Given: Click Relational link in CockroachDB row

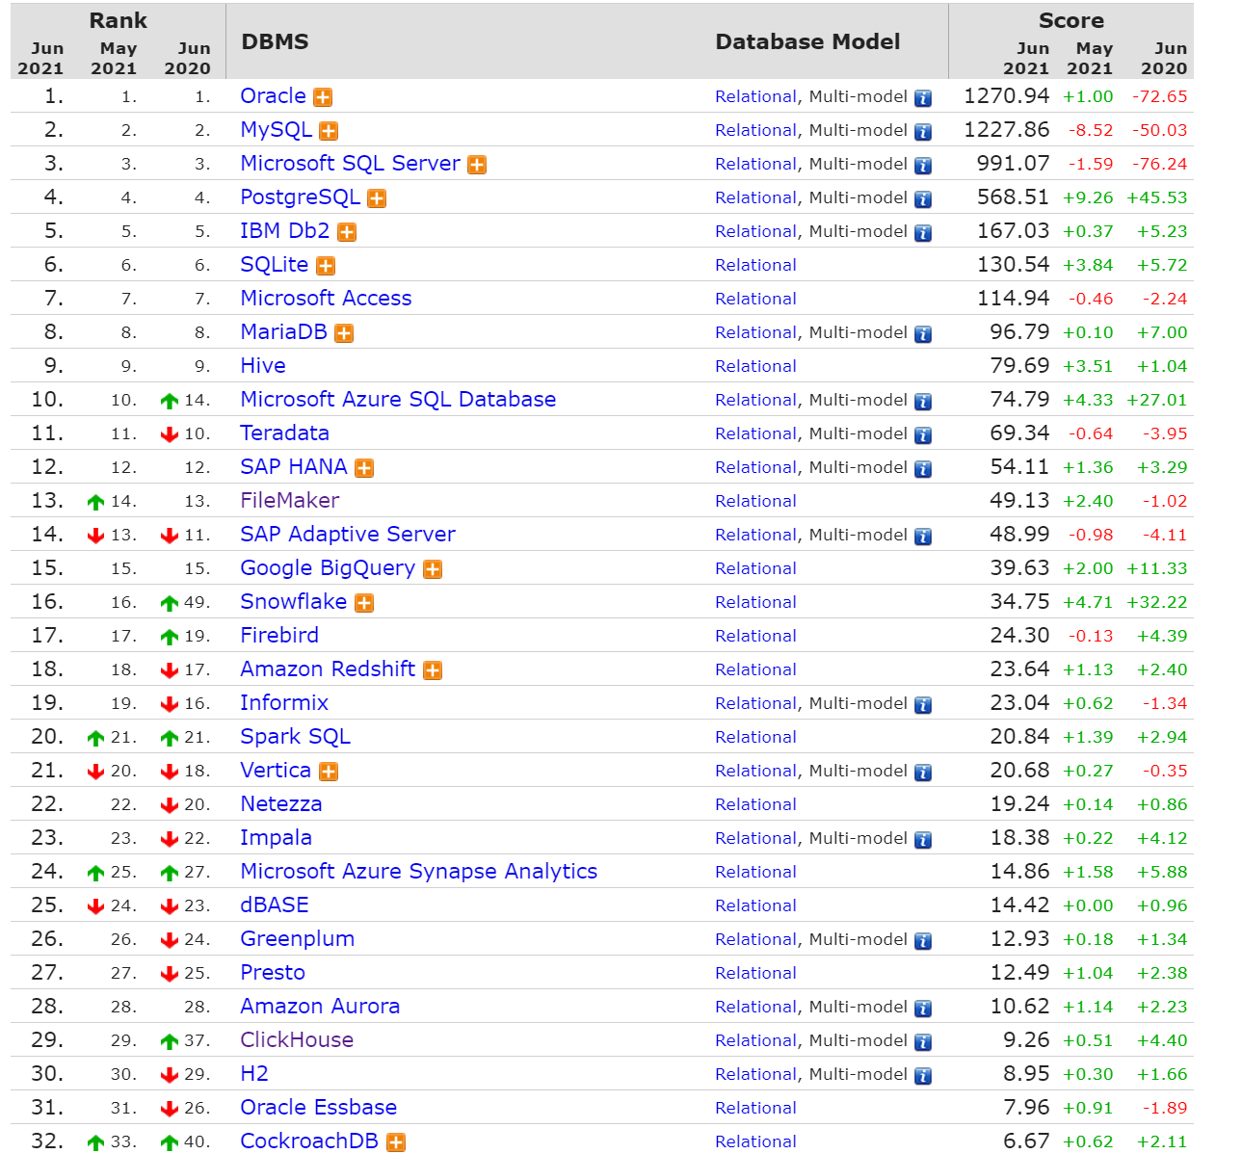Looking at the screenshot, I should point(755,1141).
